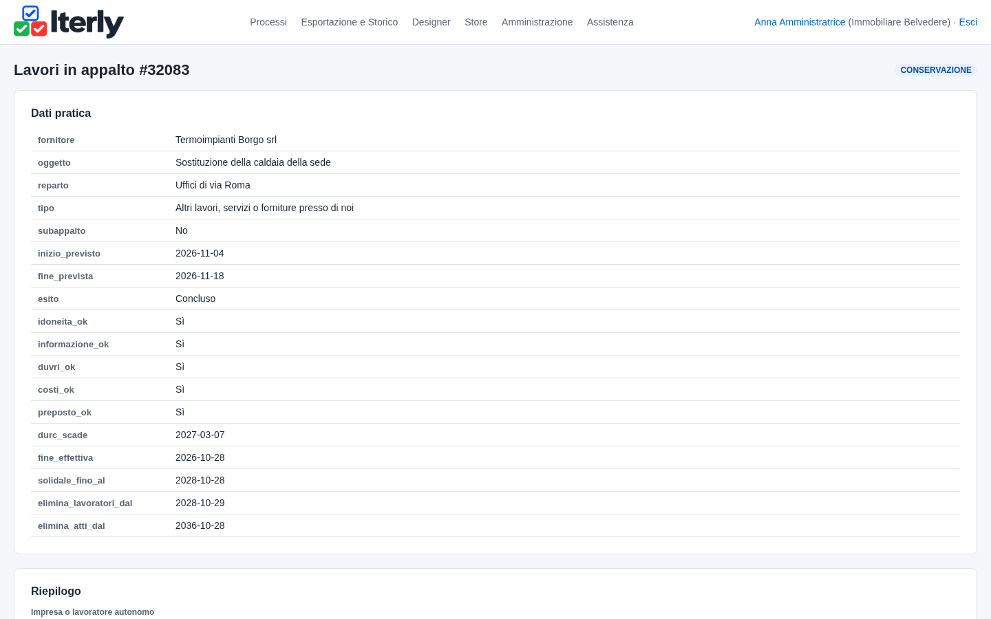Click the Riepilogo section heading
Screen dimensions: 991x619
click(56, 591)
